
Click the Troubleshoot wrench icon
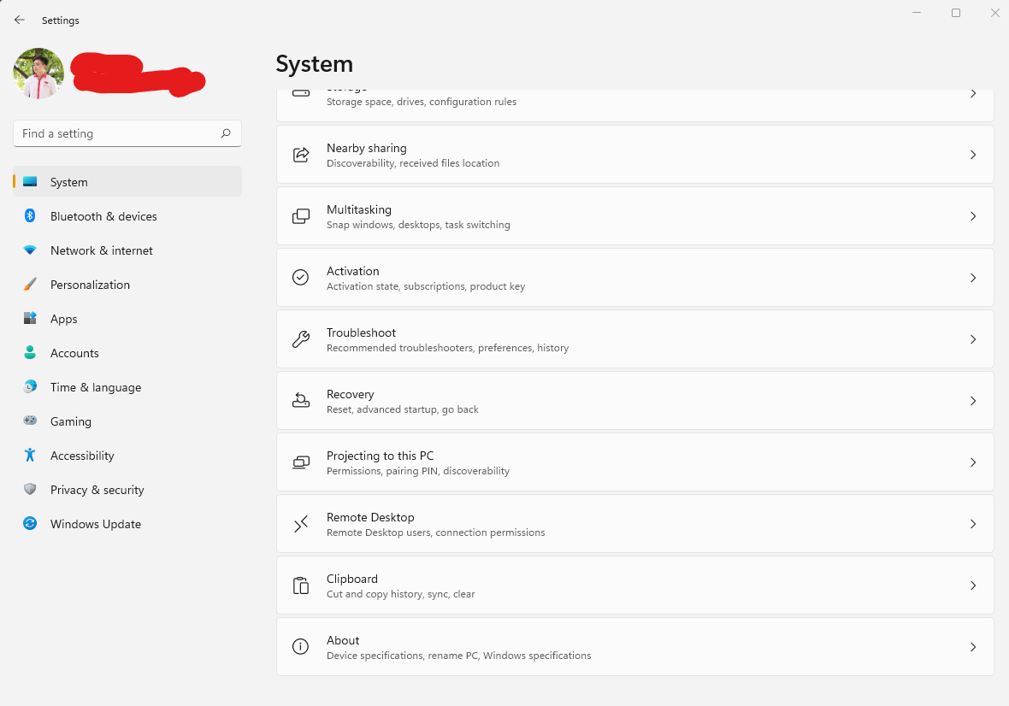[x=301, y=339]
